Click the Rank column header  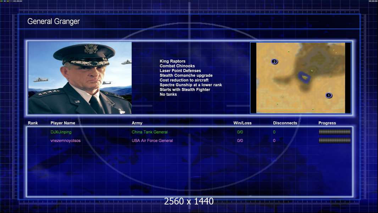[x=33, y=123]
